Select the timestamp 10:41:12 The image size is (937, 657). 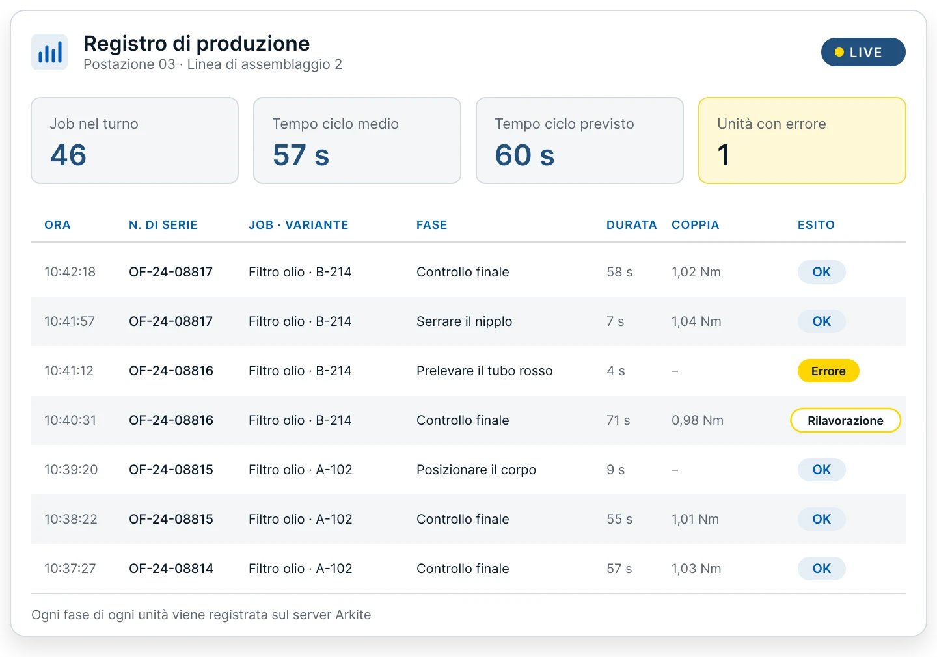(x=69, y=371)
